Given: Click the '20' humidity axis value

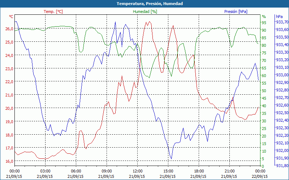Looking at the screenshot, I should tap(264, 136).
